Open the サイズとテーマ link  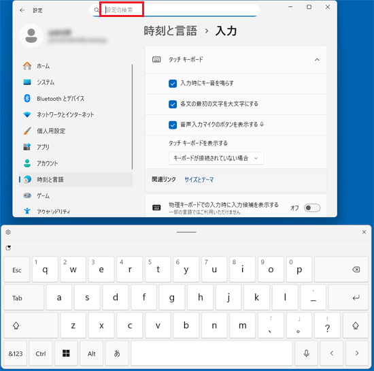(199, 180)
